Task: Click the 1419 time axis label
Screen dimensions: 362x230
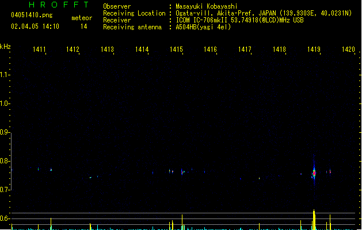Action: 314,49
